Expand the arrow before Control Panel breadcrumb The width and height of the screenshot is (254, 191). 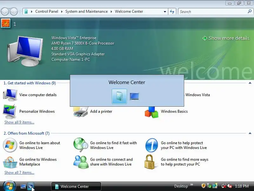tap(31, 11)
